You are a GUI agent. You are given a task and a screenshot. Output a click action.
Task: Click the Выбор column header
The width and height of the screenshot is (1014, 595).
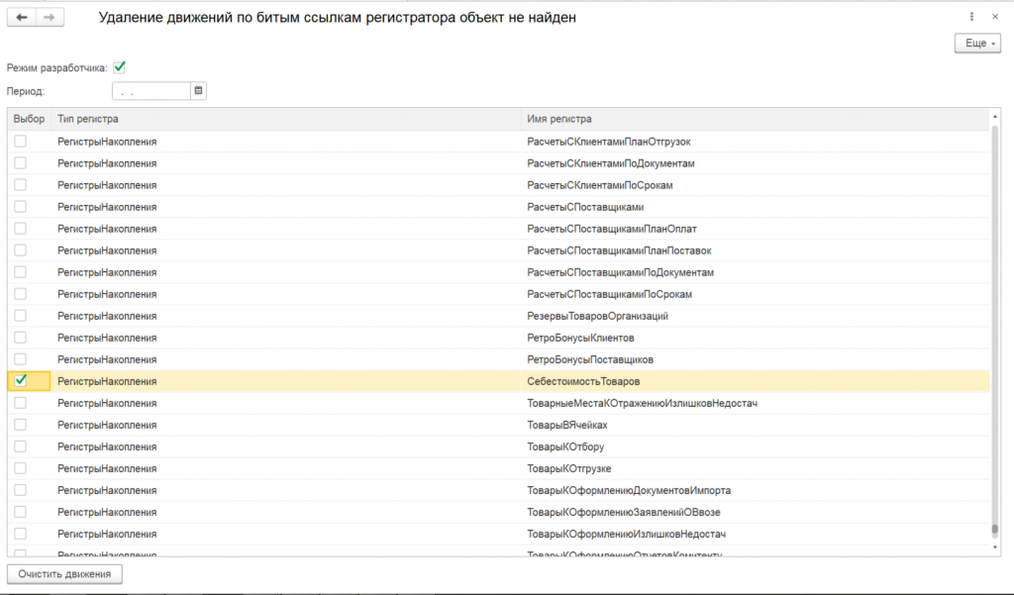click(29, 119)
